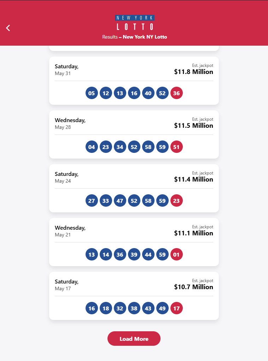The height and width of the screenshot is (361, 268).
Task: Open the Wednesday May 28 result card
Action: click(x=70, y=123)
